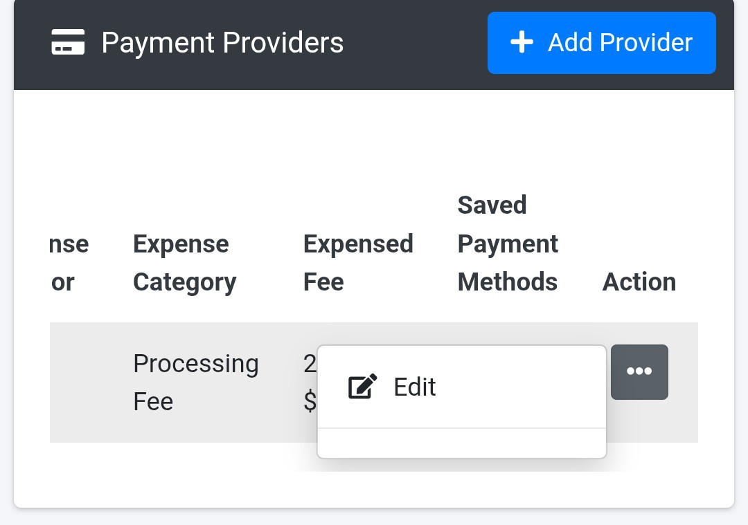748x525 pixels.
Task: Click the partially hidden Expensed Fee value
Action: pos(310,382)
